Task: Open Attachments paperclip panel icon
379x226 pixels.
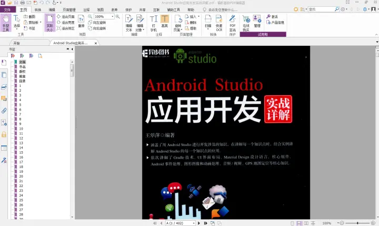Action: point(4,111)
